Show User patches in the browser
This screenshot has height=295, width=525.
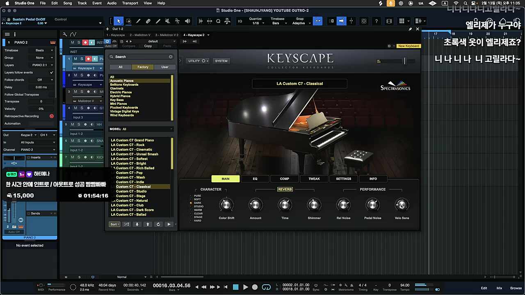(x=164, y=67)
